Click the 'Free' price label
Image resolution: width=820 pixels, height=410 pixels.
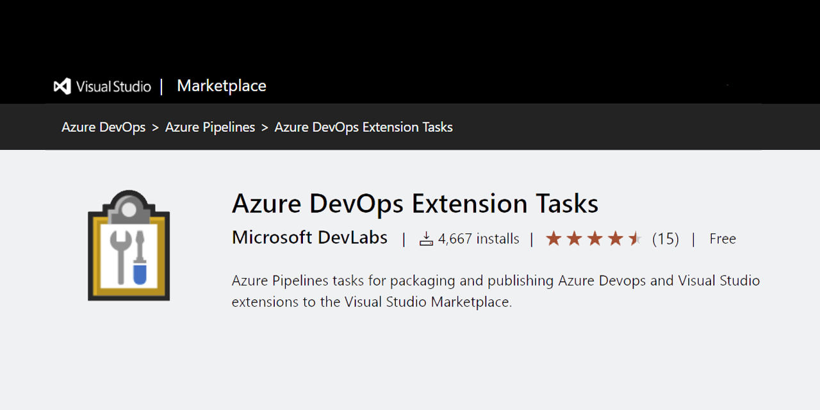(x=723, y=239)
